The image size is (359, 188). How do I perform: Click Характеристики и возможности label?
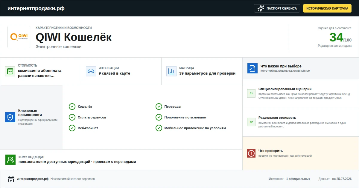tap(64, 28)
